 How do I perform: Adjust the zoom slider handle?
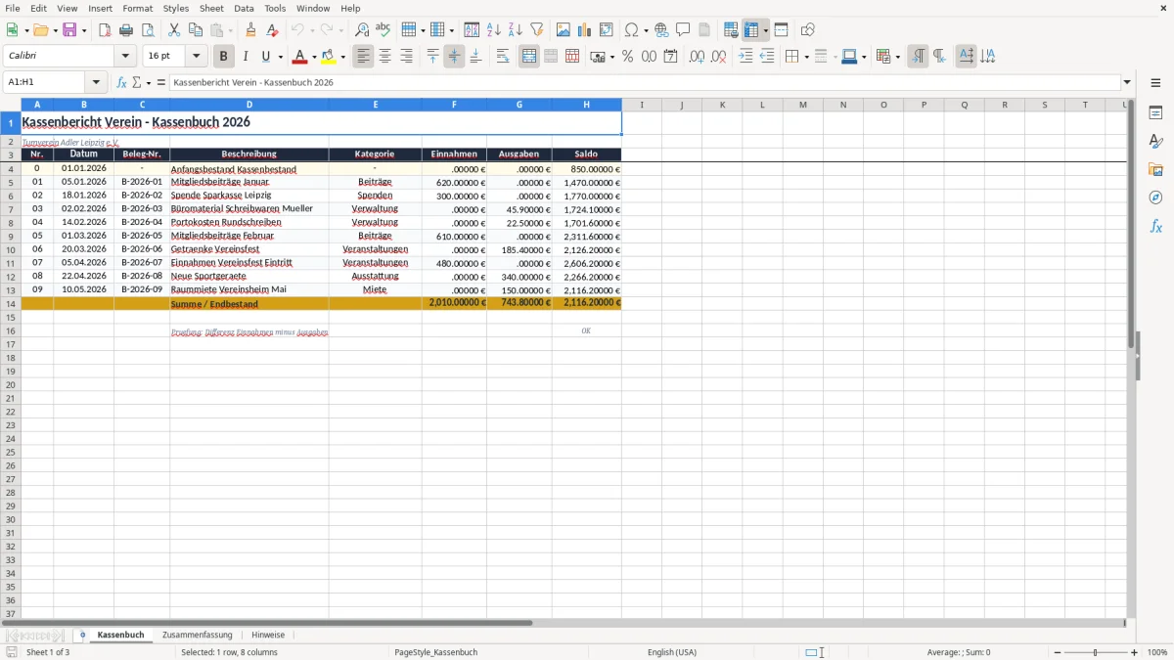pyautogui.click(x=1096, y=652)
